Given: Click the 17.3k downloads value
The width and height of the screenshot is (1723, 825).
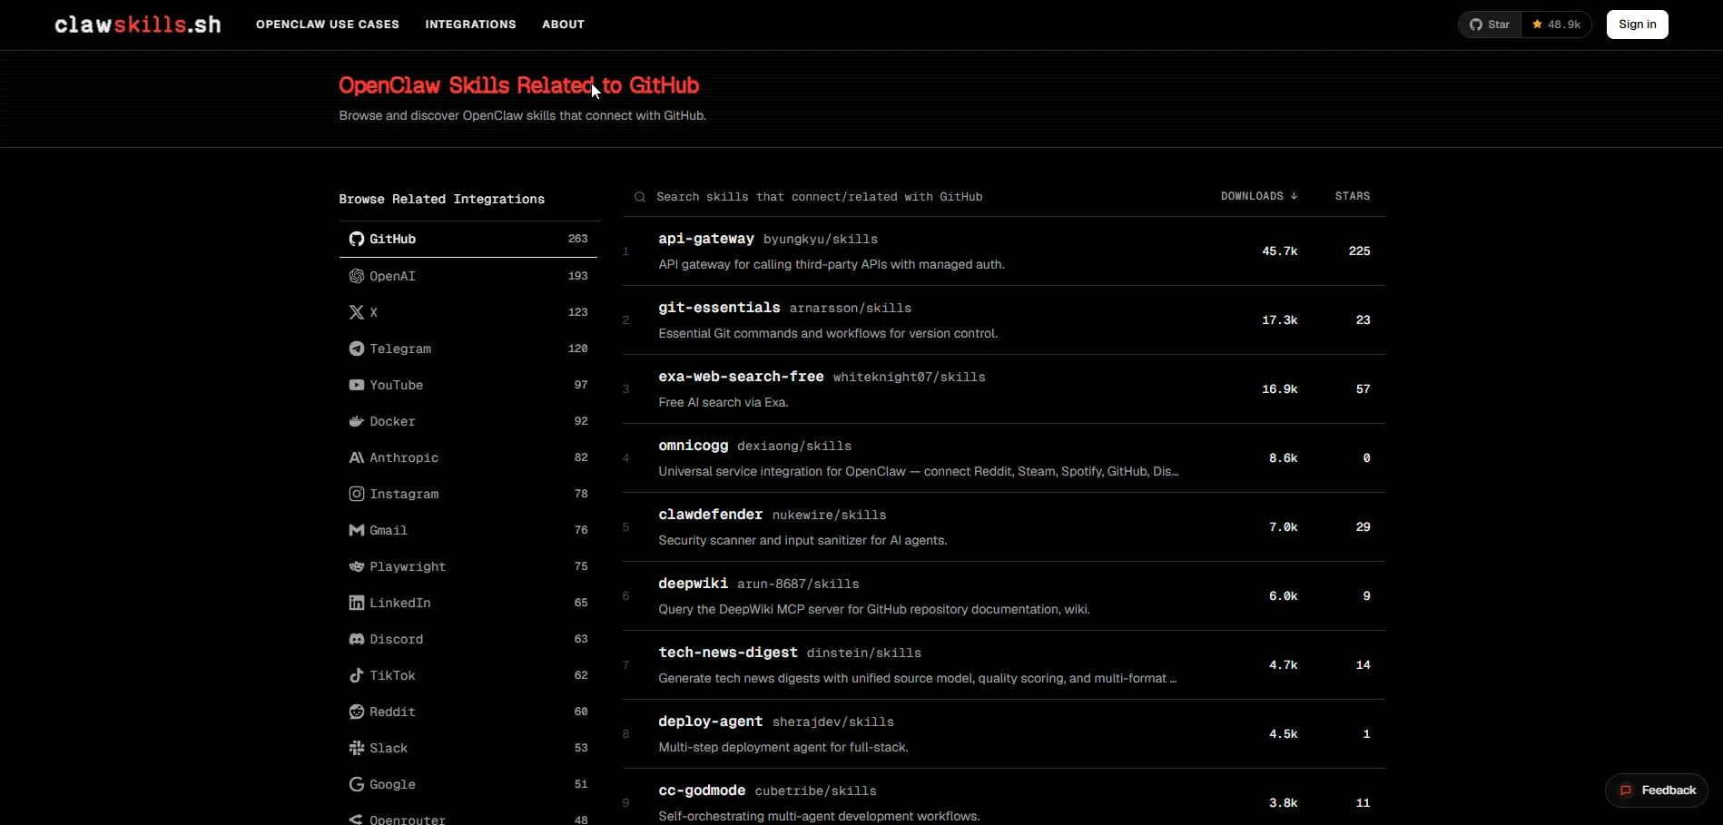Looking at the screenshot, I should tap(1280, 320).
